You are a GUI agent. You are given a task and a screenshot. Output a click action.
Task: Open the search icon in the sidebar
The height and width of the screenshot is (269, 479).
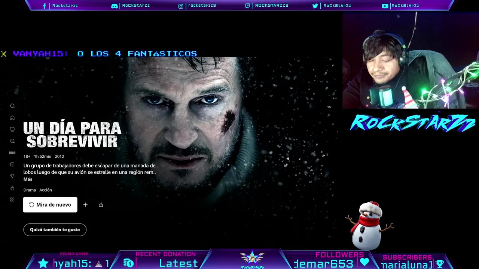click(x=12, y=106)
